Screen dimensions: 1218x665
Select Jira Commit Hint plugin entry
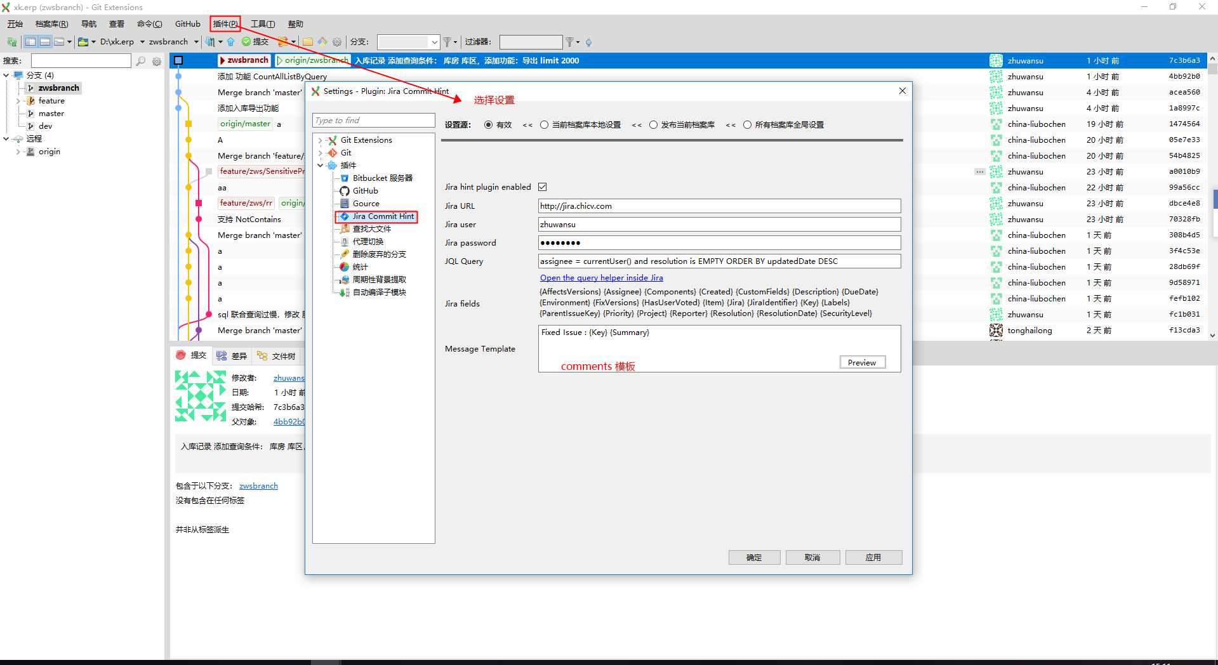coord(377,216)
